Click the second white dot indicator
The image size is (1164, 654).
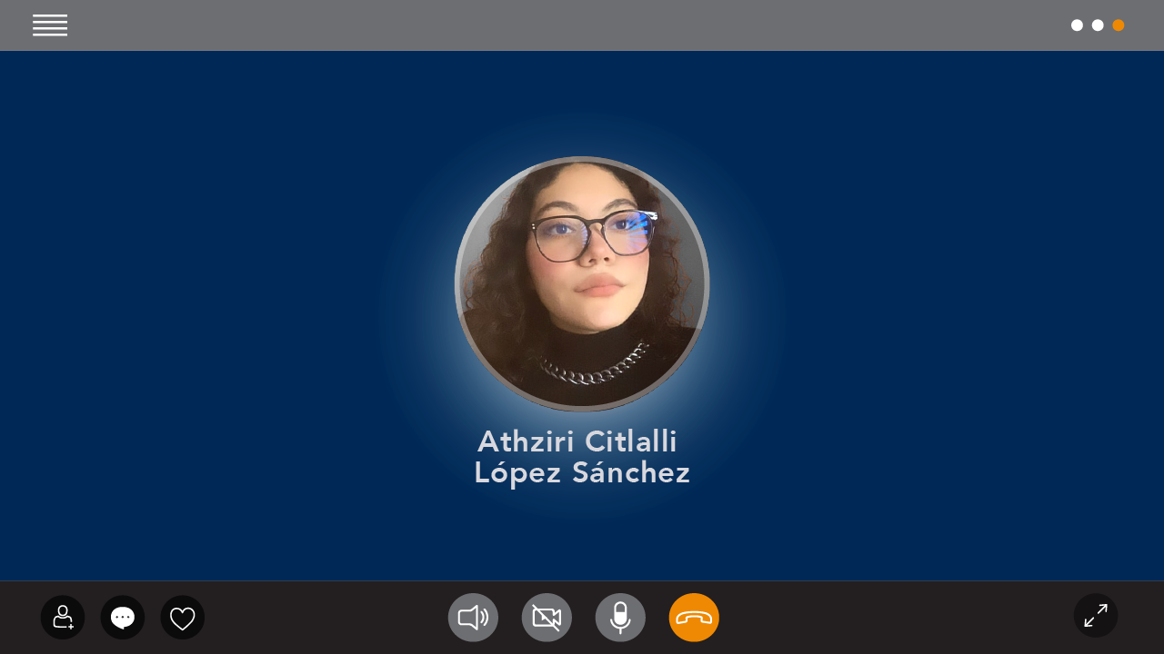pos(1098,25)
